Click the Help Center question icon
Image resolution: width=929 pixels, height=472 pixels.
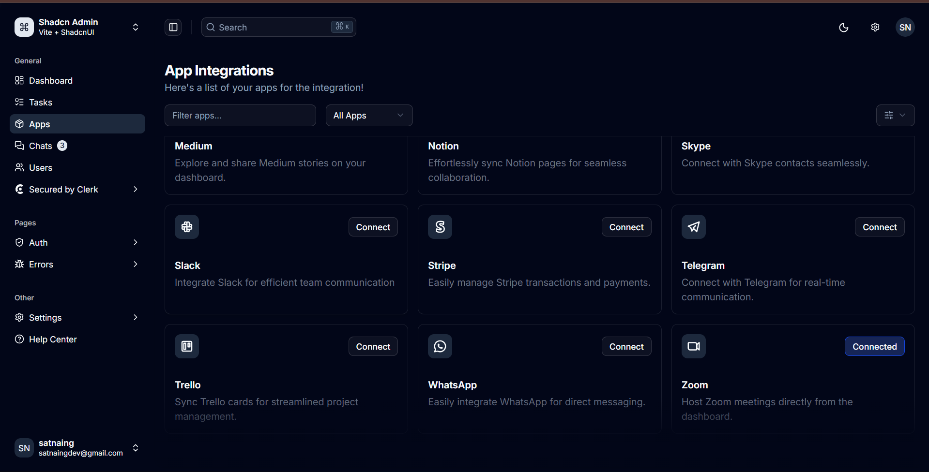pos(19,339)
